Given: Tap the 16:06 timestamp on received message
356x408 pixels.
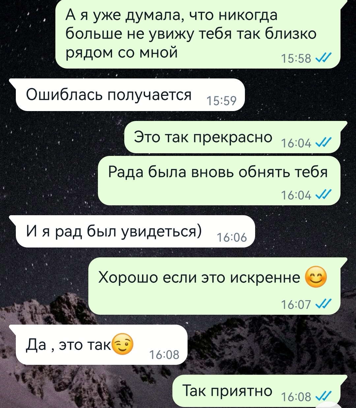Looking at the screenshot, I should pyautogui.click(x=231, y=237).
